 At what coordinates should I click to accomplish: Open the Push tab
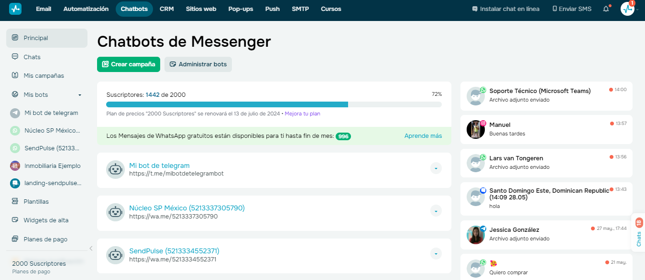(273, 9)
